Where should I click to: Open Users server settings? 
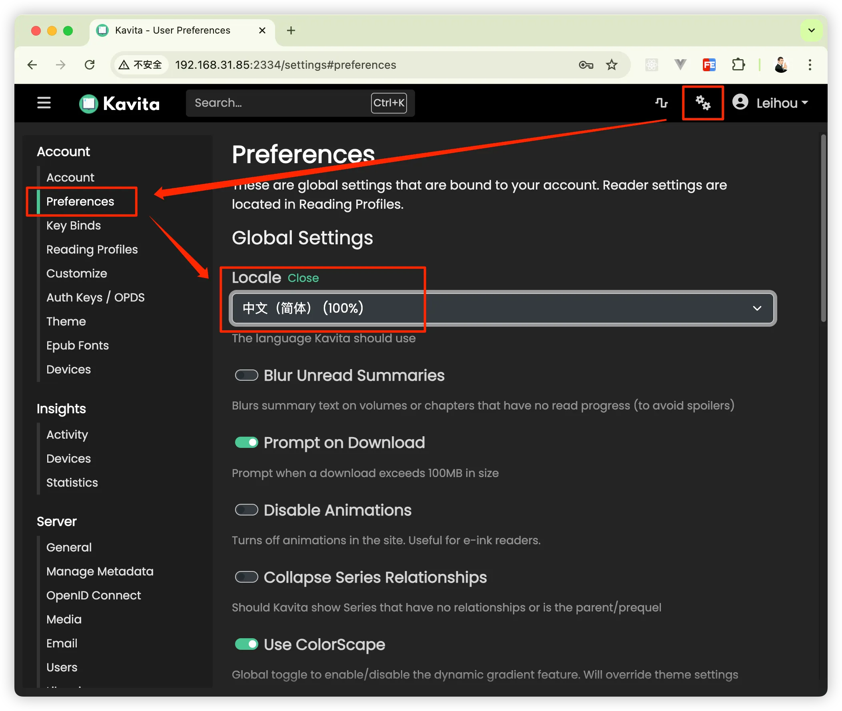click(62, 667)
